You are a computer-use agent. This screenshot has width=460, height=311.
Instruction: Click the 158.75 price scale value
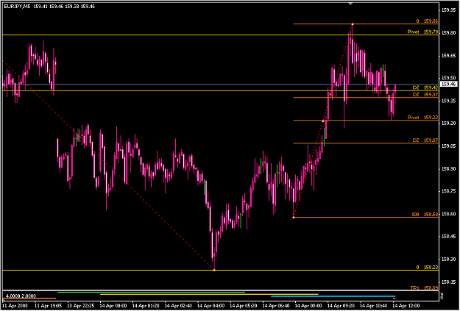(448, 191)
